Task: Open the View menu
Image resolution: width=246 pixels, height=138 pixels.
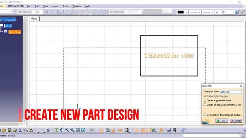Action: pos(45,6)
